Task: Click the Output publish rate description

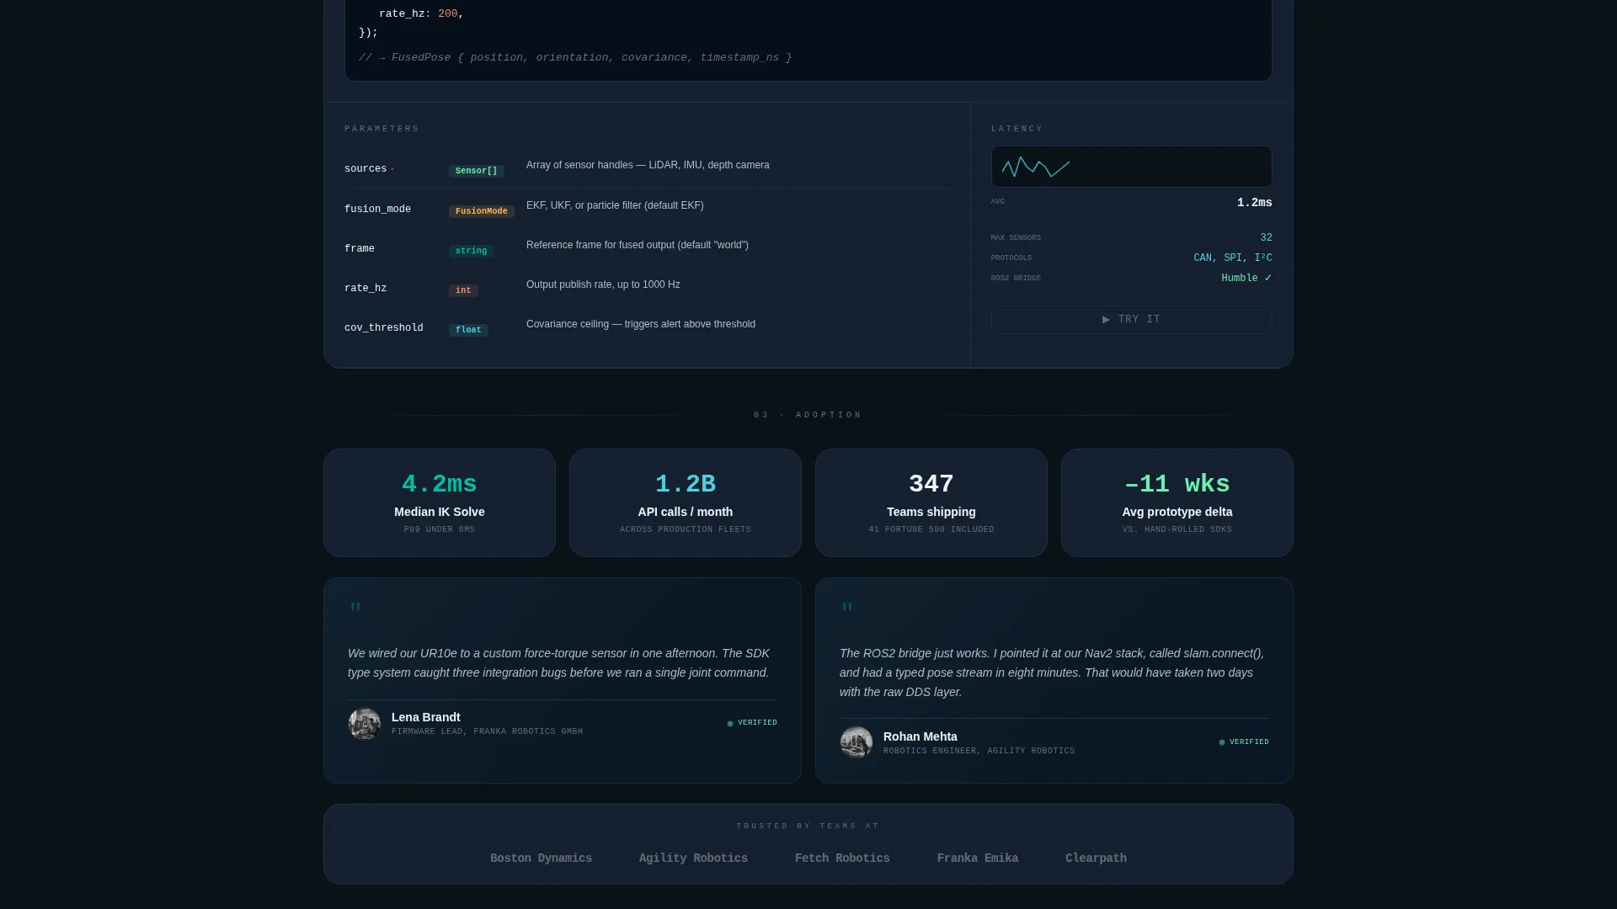Action: [603, 284]
